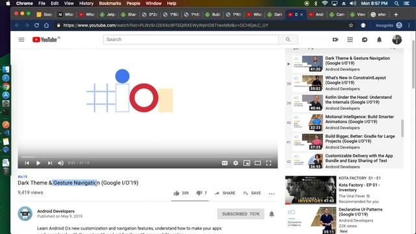
Task: Open the Android Developers channel name link
Action: pos(56,211)
